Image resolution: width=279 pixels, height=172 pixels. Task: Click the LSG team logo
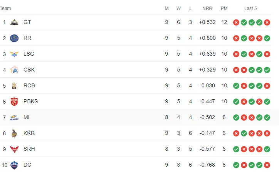(x=14, y=54)
